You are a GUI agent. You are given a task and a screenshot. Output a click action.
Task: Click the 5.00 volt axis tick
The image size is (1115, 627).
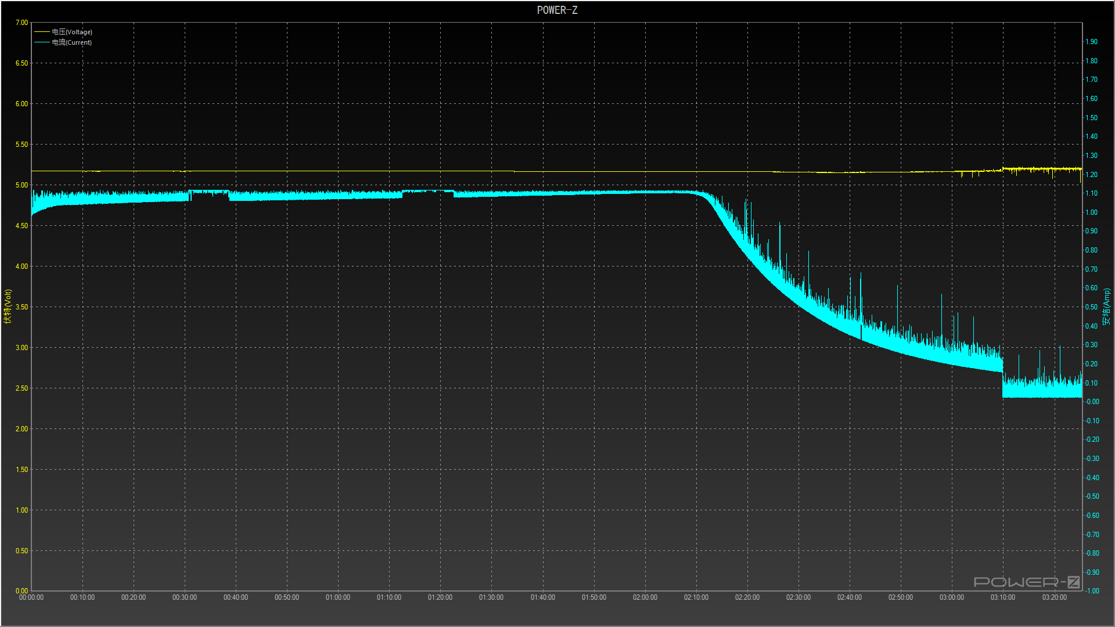[x=21, y=185]
